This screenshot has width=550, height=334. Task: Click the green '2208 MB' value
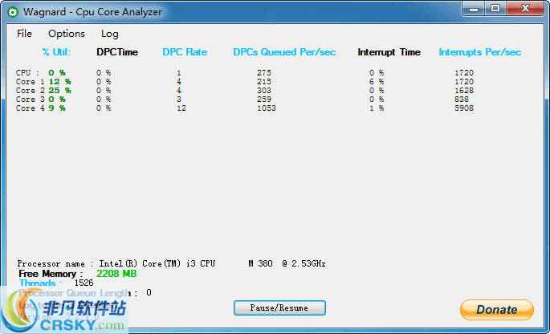point(116,274)
